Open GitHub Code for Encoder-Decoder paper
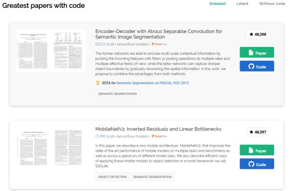The image size is (291, 191). 257,66
